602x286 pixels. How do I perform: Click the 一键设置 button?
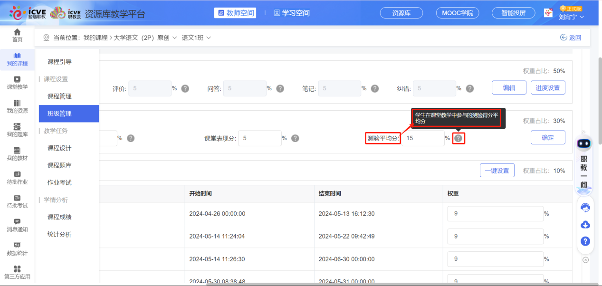point(497,170)
